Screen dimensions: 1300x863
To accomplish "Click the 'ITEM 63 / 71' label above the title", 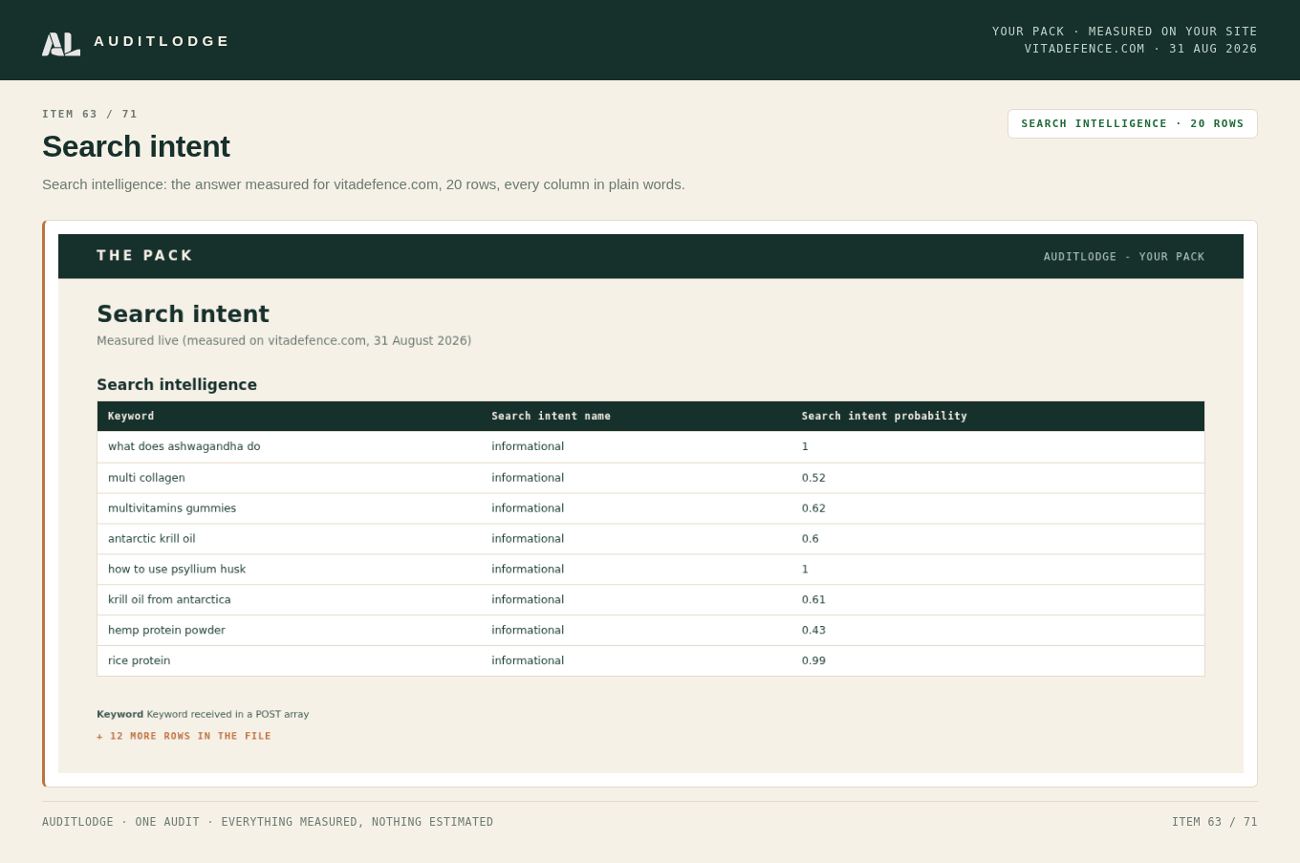I will (x=90, y=115).
